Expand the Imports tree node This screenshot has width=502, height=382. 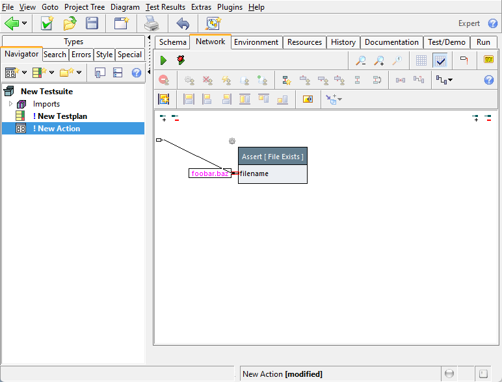10,104
